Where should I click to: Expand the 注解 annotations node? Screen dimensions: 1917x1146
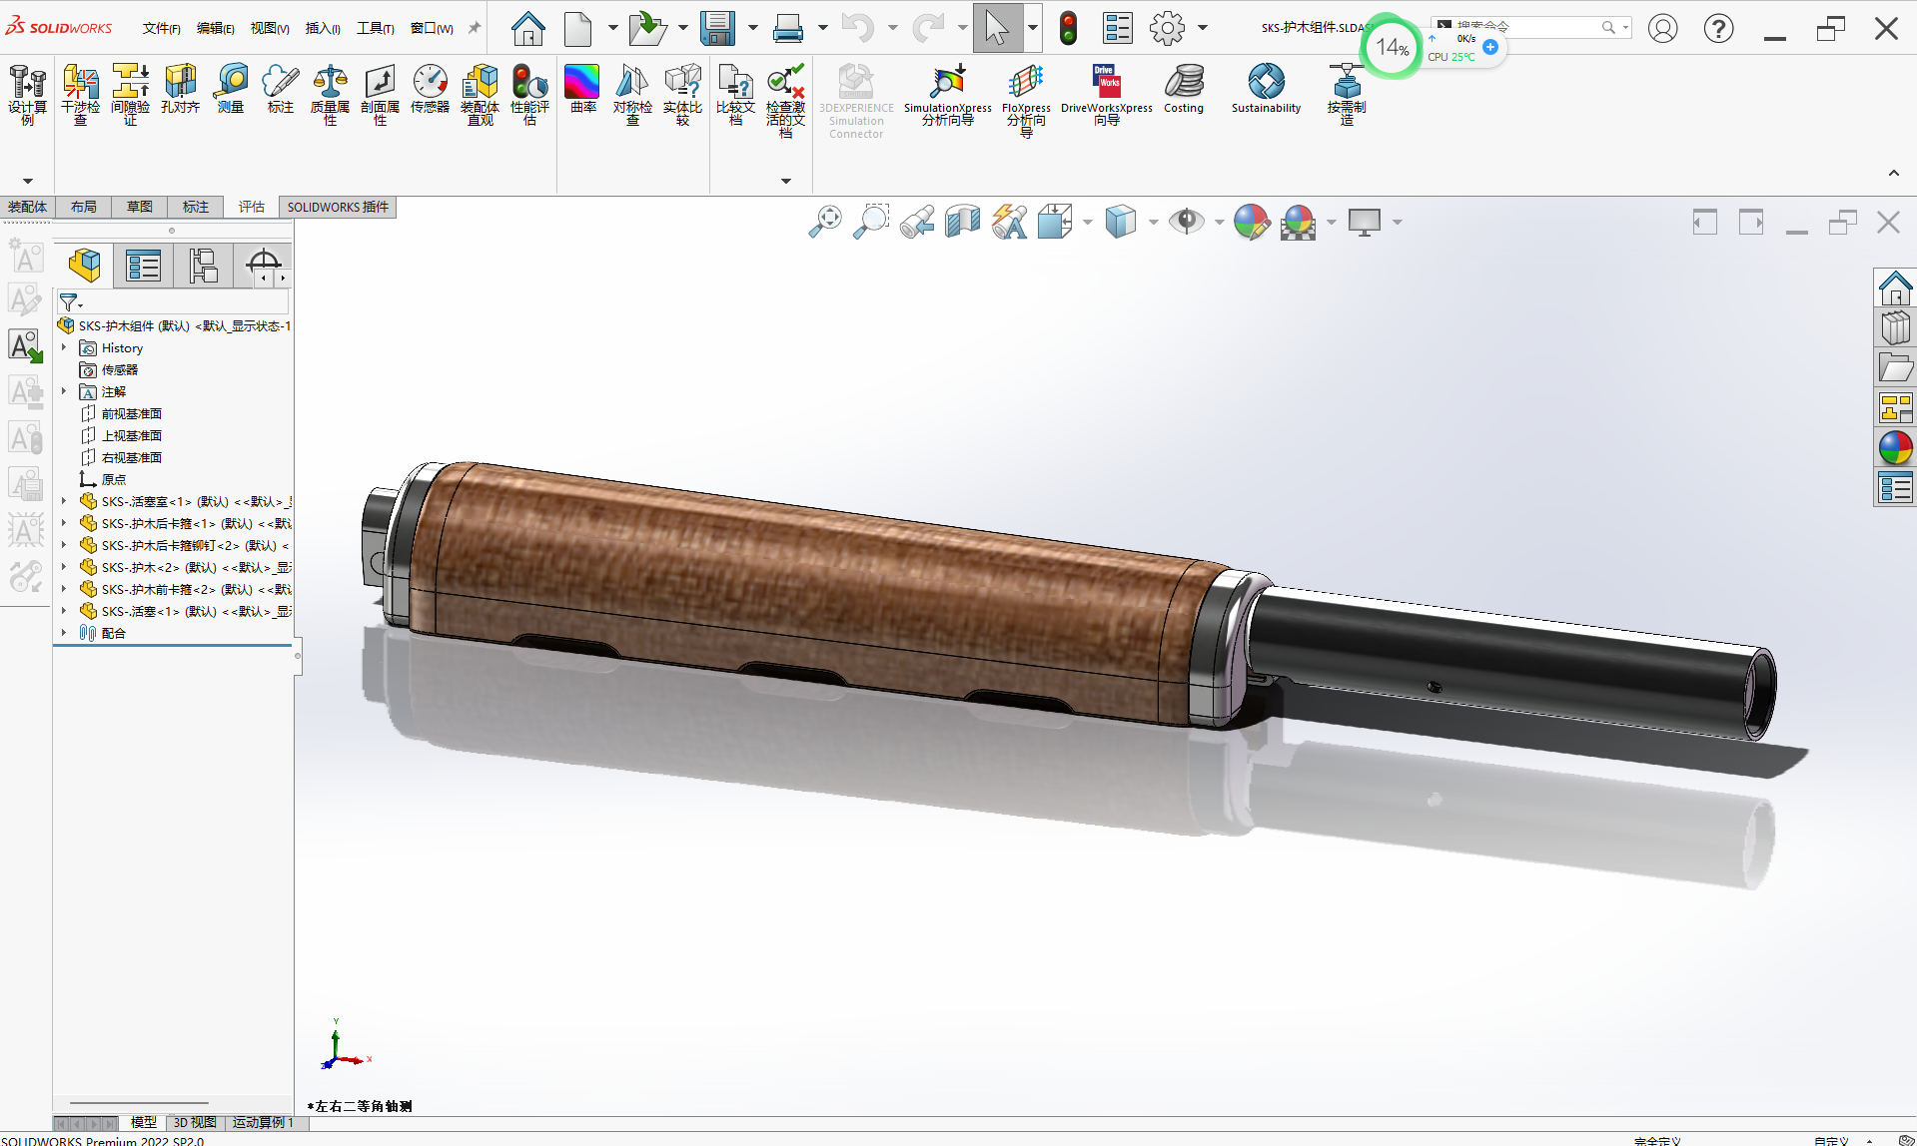click(64, 391)
